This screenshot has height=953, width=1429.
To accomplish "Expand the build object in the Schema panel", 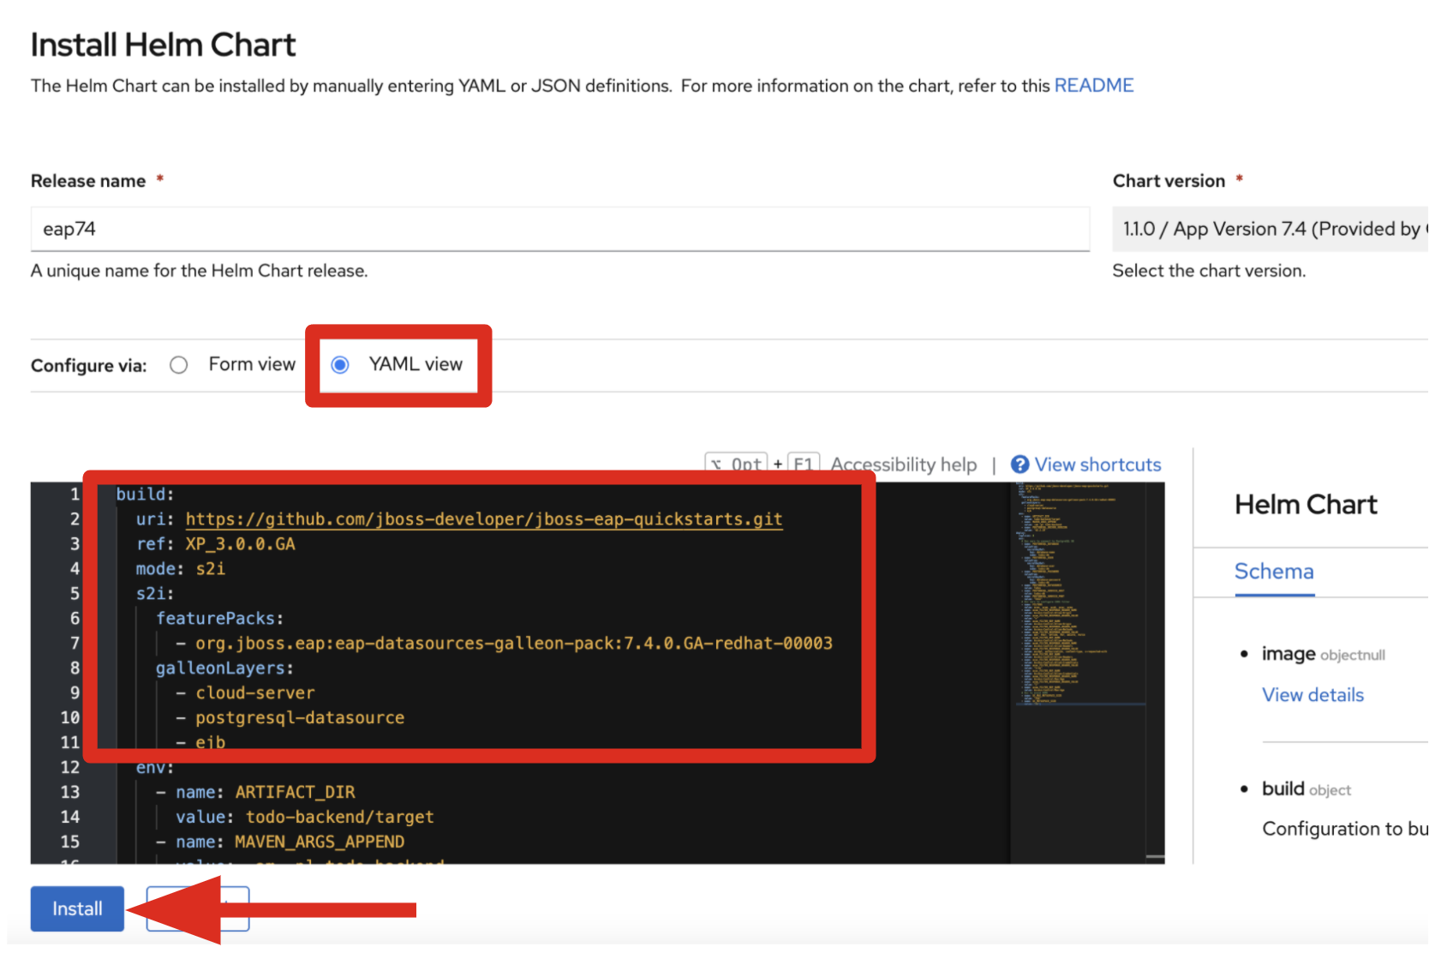I will point(1282,788).
